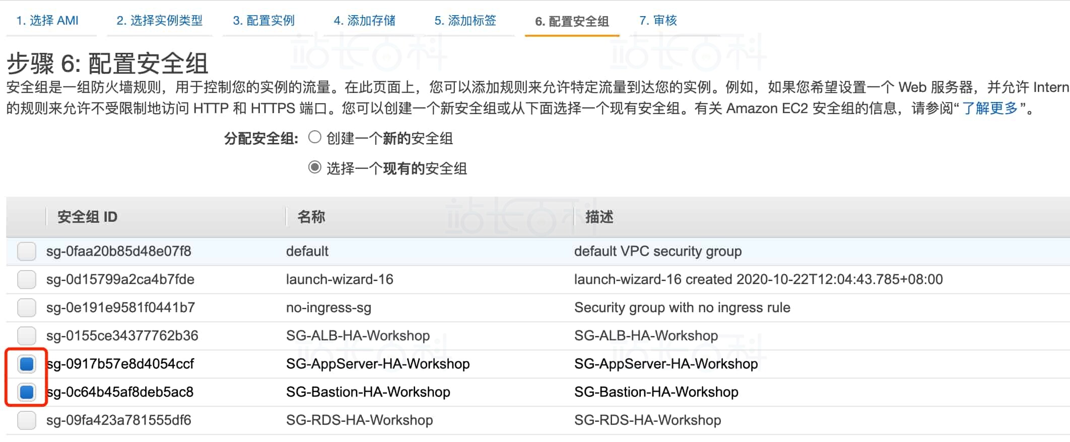Uncheck the SG-Bastion-HA-Workshop checkbox
This screenshot has height=442, width=1070.
click(26, 392)
